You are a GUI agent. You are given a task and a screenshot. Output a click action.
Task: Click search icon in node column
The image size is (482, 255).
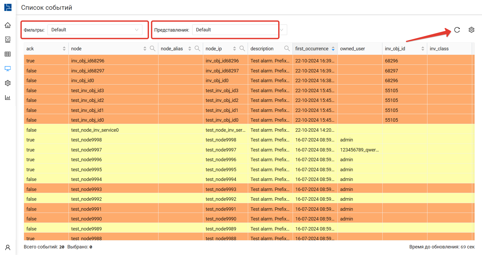[x=152, y=48]
